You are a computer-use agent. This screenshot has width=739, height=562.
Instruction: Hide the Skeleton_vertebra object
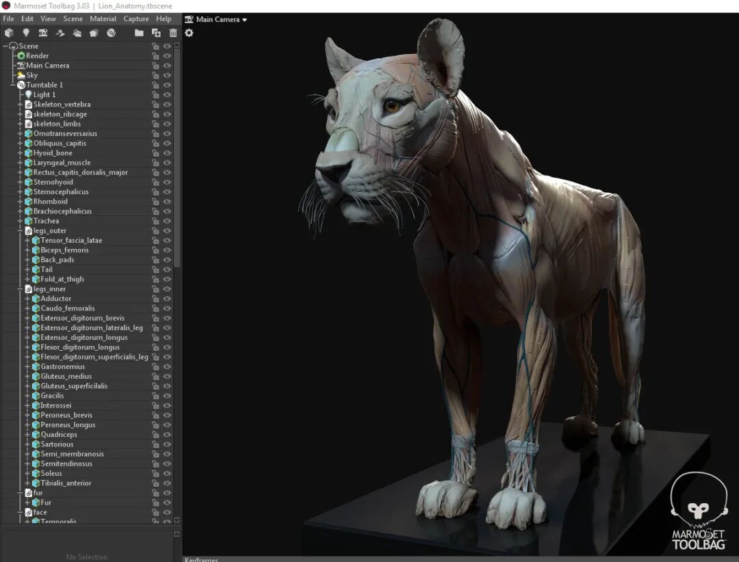coord(167,105)
